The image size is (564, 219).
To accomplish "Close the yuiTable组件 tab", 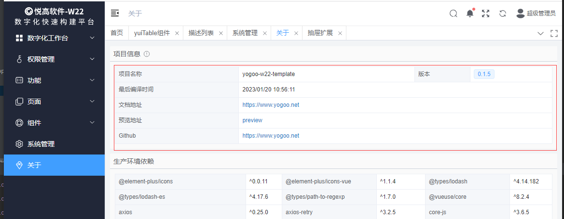I will (x=177, y=33).
